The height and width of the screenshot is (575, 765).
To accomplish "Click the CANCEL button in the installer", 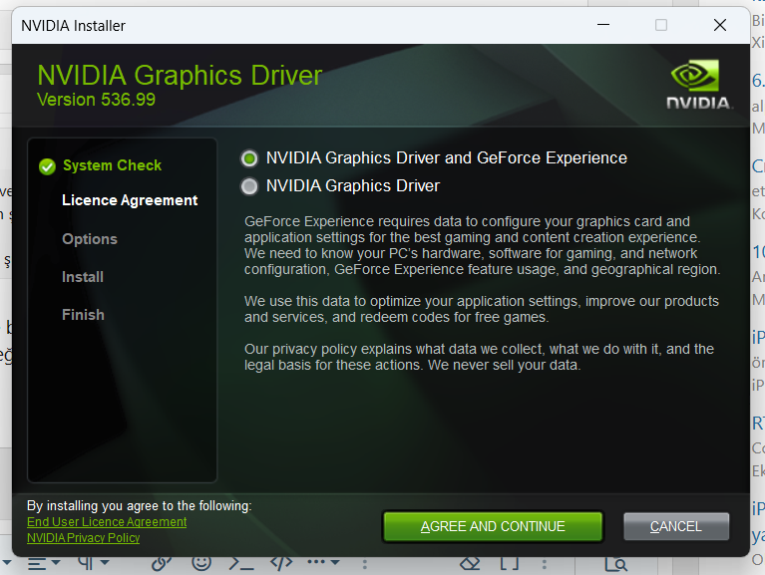I will (676, 527).
